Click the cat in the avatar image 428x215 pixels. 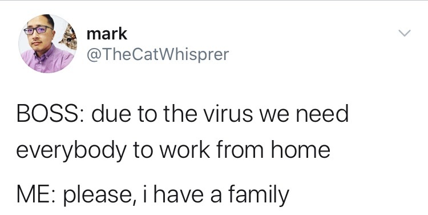point(68,38)
